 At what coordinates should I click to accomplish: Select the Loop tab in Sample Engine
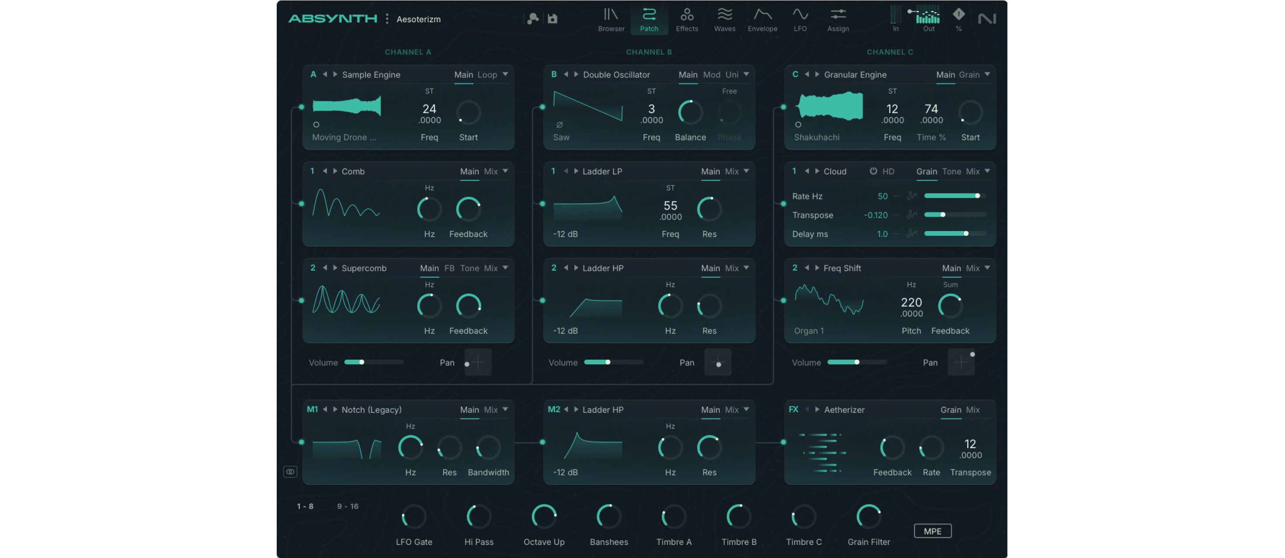[x=487, y=75]
